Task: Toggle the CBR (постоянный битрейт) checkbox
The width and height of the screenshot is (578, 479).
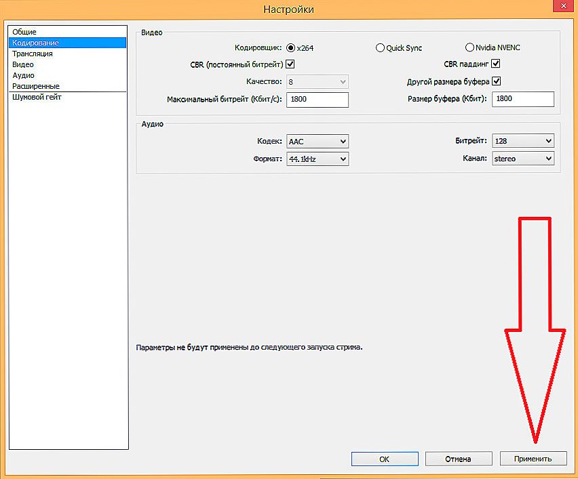Action: pyautogui.click(x=290, y=64)
